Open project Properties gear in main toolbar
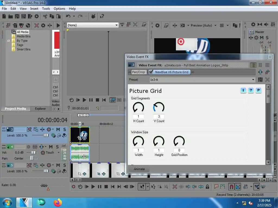Screen dimensions: 278x208 pyautogui.click(x=37, y=16)
